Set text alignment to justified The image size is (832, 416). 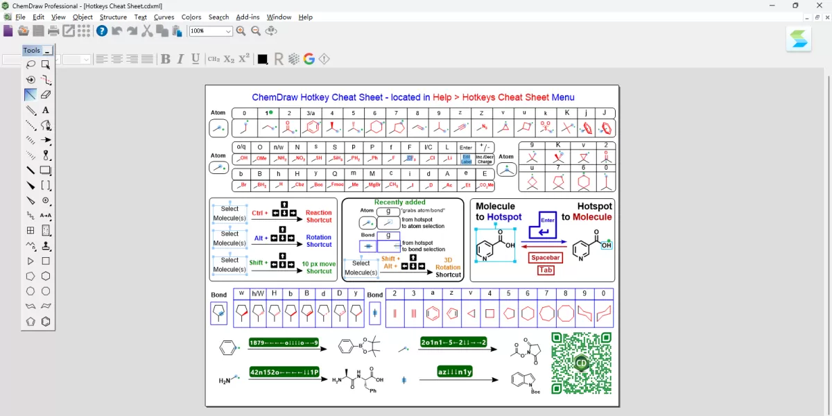[147, 59]
